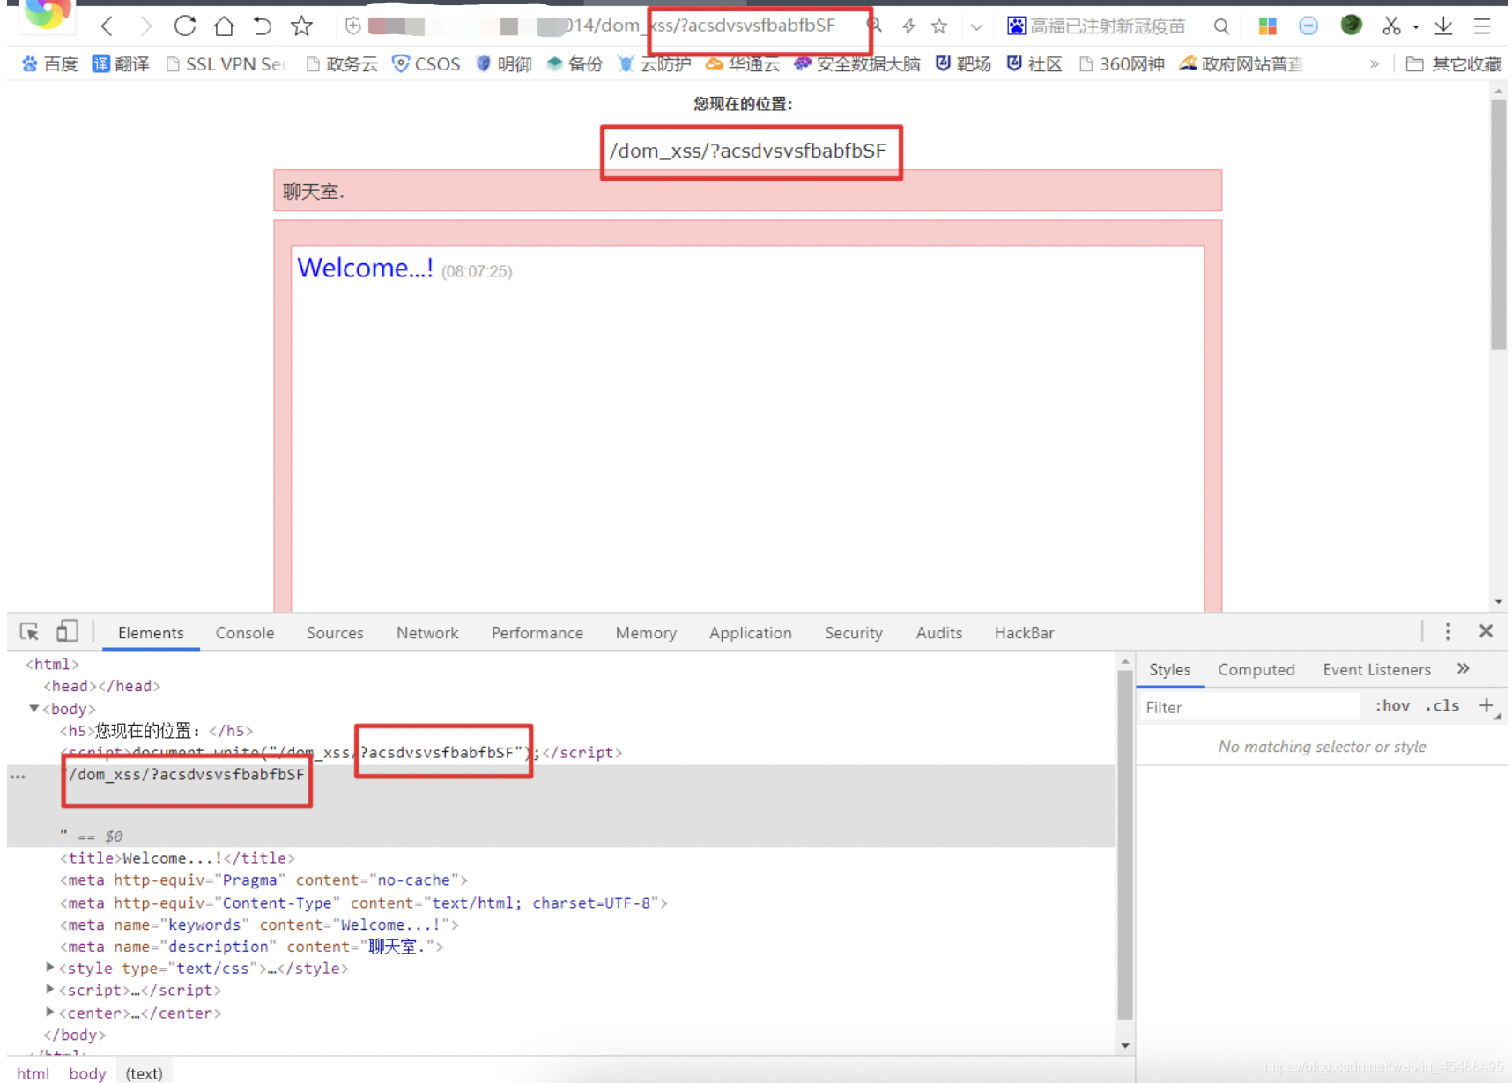Bookmark page with the star icon beside undo

301,26
